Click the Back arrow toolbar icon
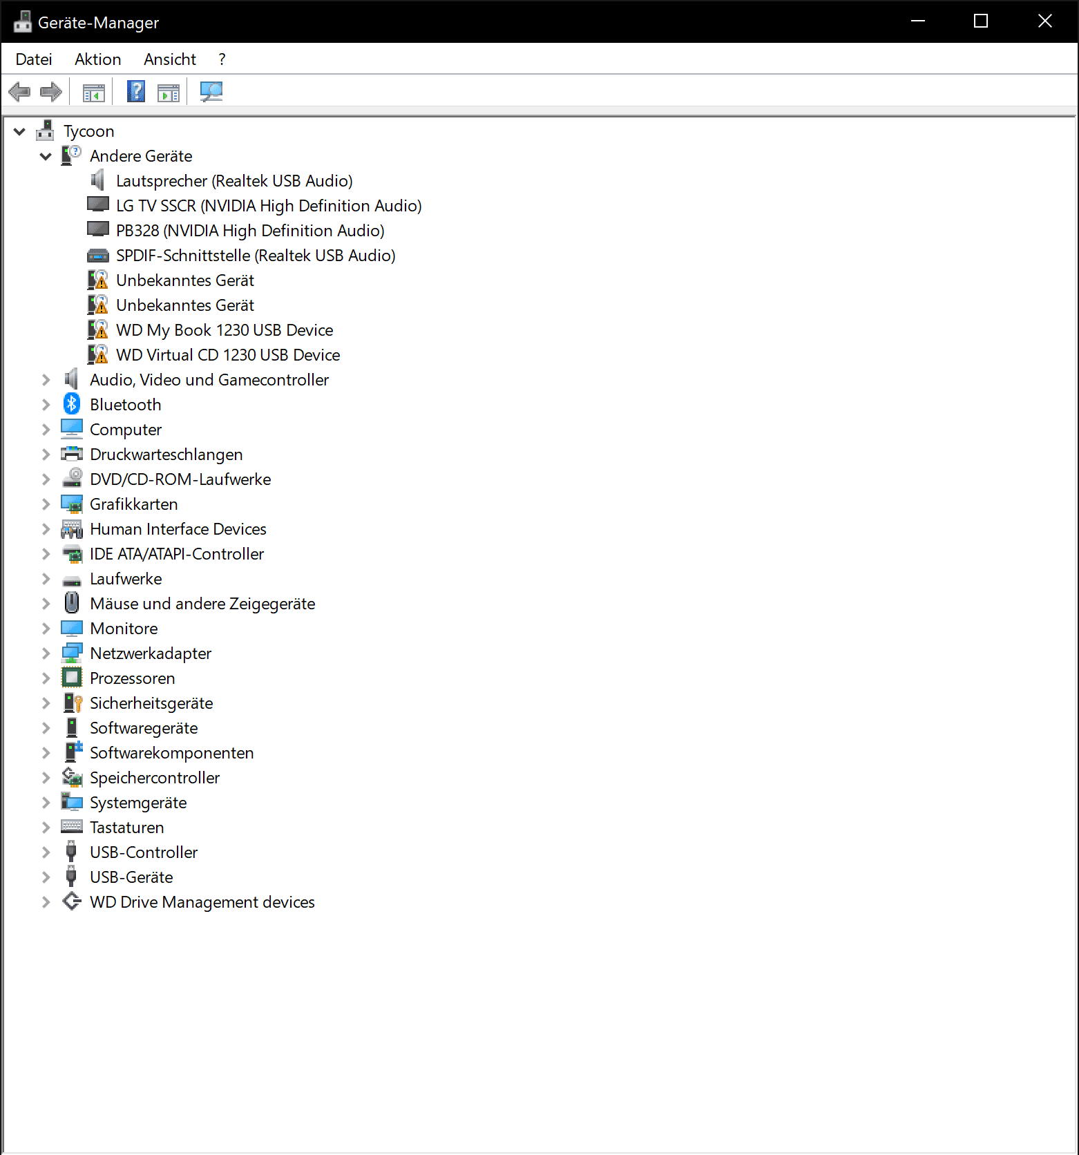1079x1155 pixels. click(x=19, y=92)
